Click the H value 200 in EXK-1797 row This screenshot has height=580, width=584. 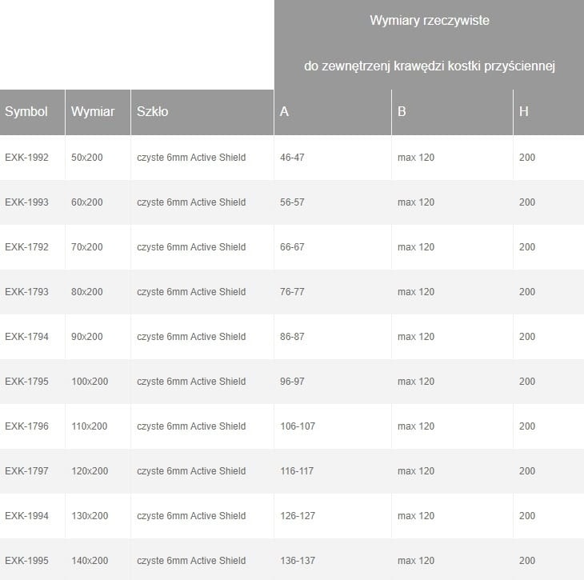click(527, 471)
